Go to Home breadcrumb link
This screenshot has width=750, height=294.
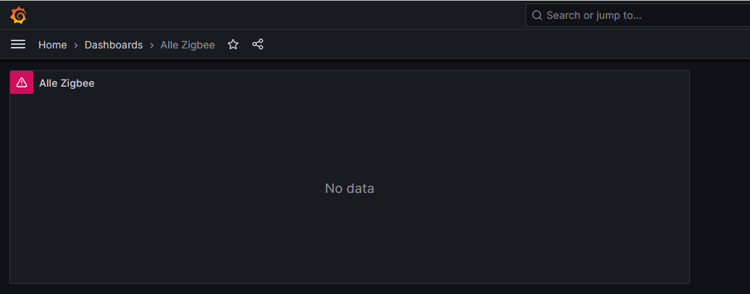pyautogui.click(x=52, y=45)
